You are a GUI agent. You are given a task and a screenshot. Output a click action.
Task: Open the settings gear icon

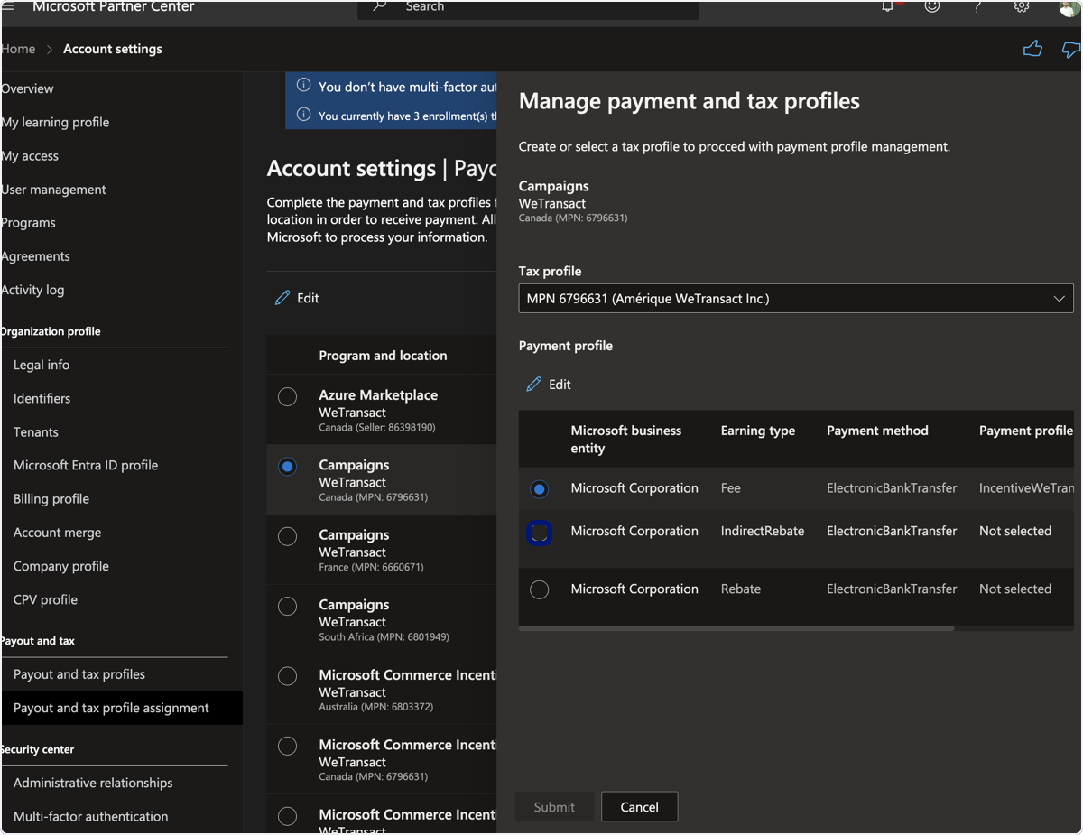pos(1022,7)
